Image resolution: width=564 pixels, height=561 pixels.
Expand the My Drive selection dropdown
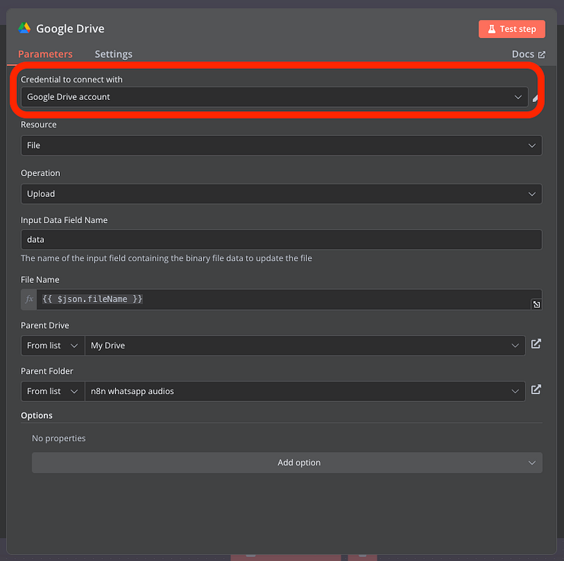[305, 346]
